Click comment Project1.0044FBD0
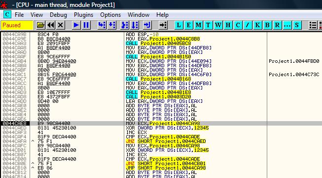 [294, 61]
